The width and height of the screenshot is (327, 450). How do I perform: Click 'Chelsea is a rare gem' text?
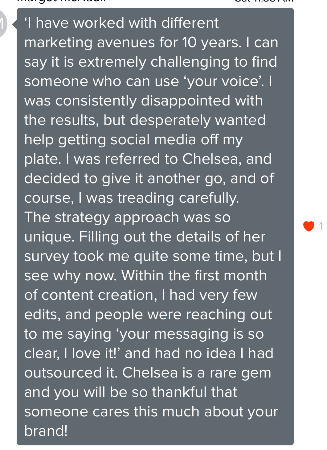coord(197,373)
